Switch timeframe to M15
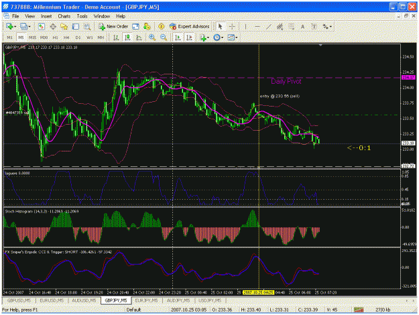This screenshot has width=419, height=315. (x=32, y=38)
